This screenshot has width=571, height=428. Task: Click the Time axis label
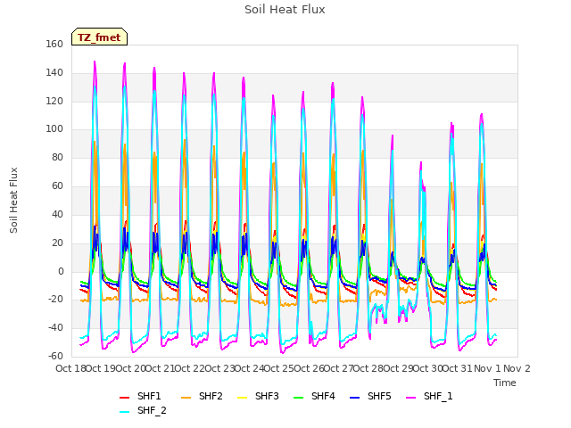(505, 383)
